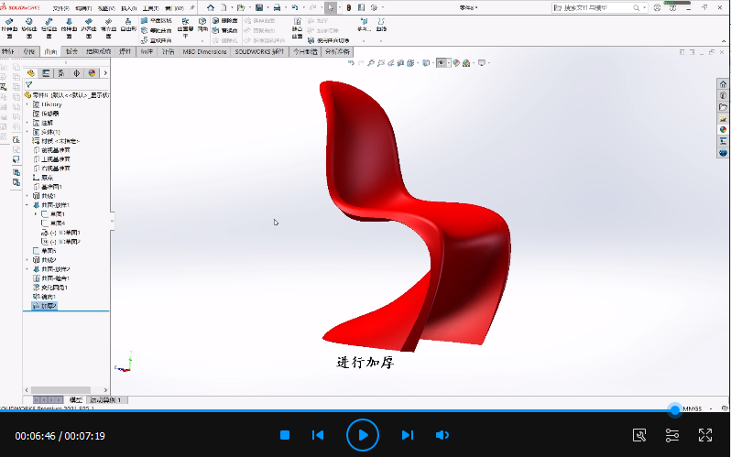The width and height of the screenshot is (731, 457).
Task: Click the Open file icon
Action: pyautogui.click(x=241, y=7)
